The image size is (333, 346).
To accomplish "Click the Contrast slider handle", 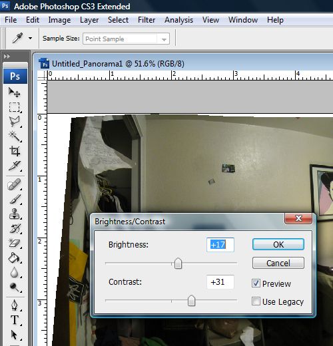I will (191, 301).
